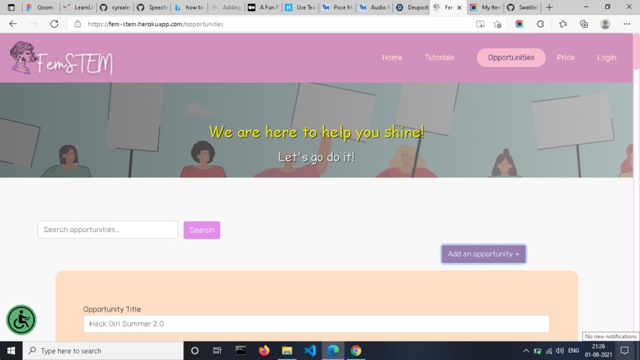Open the Tutorials page
Screen dimensions: 640x360
click(439, 58)
